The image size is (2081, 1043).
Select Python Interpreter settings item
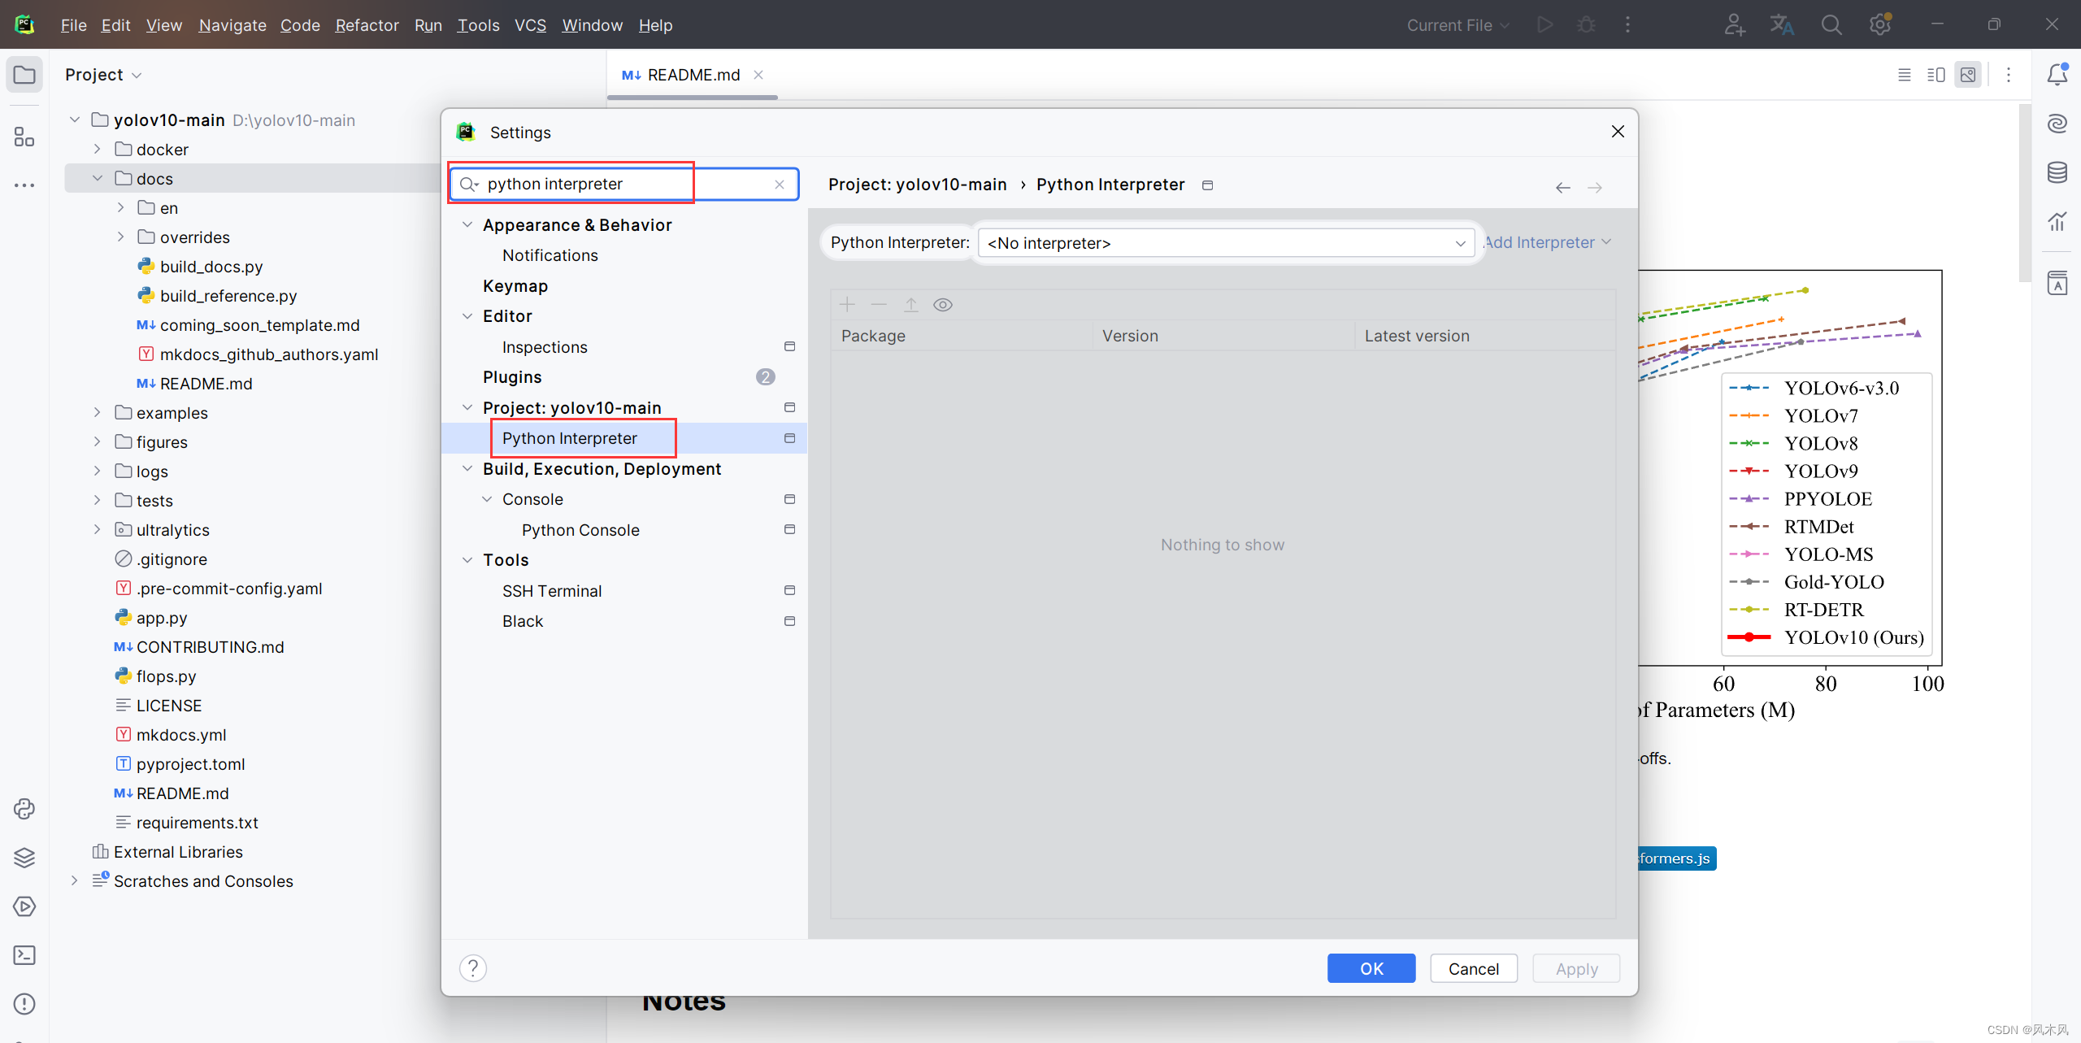point(624,438)
